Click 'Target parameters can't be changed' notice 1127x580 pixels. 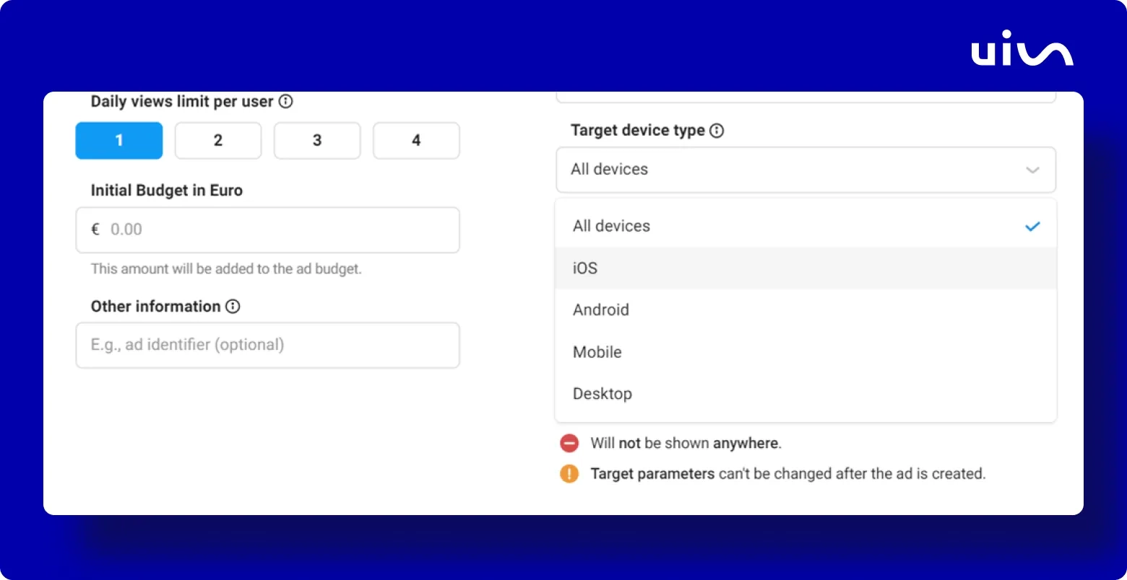788,474
